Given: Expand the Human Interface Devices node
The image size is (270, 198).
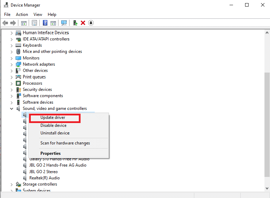Looking at the screenshot, I should (12, 33).
